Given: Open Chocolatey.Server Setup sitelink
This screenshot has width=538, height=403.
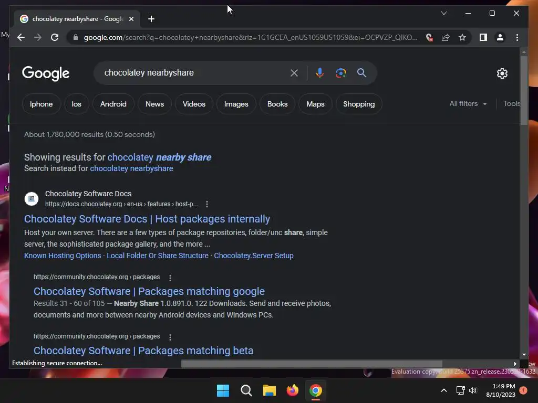Looking at the screenshot, I should (x=254, y=256).
